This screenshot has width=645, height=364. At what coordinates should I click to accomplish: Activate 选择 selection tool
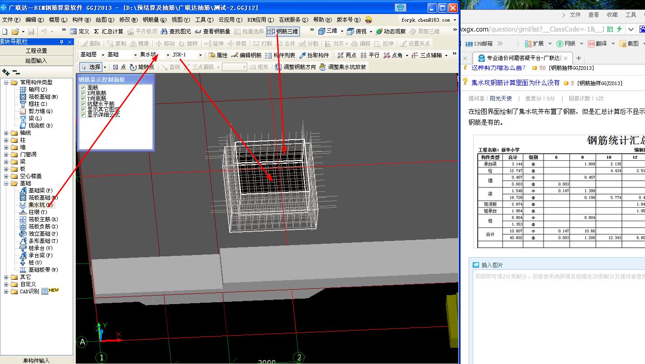point(91,67)
